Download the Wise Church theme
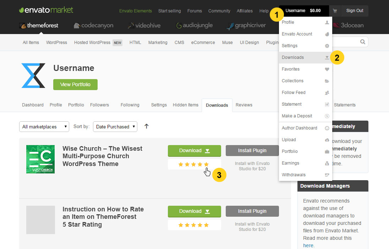 [x=194, y=151]
